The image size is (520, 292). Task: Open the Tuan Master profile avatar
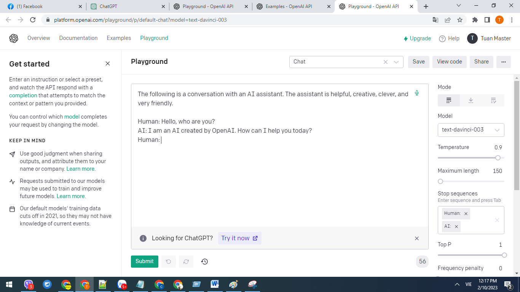pyautogui.click(x=472, y=38)
